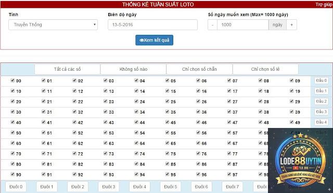Uncheck the checkbox for number 36
Image resolution: width=333 pixels, height=193 pixels.
[198, 111]
